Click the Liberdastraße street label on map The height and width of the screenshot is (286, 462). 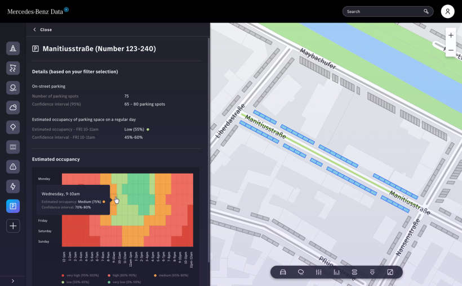tap(230, 121)
